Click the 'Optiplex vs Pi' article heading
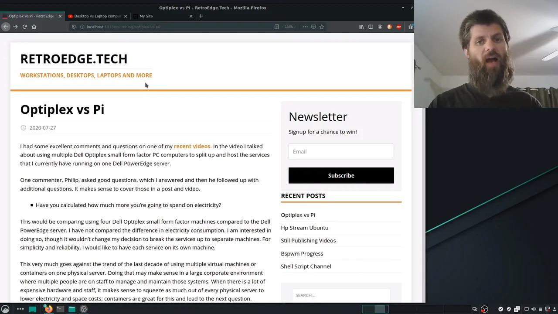 (62, 109)
